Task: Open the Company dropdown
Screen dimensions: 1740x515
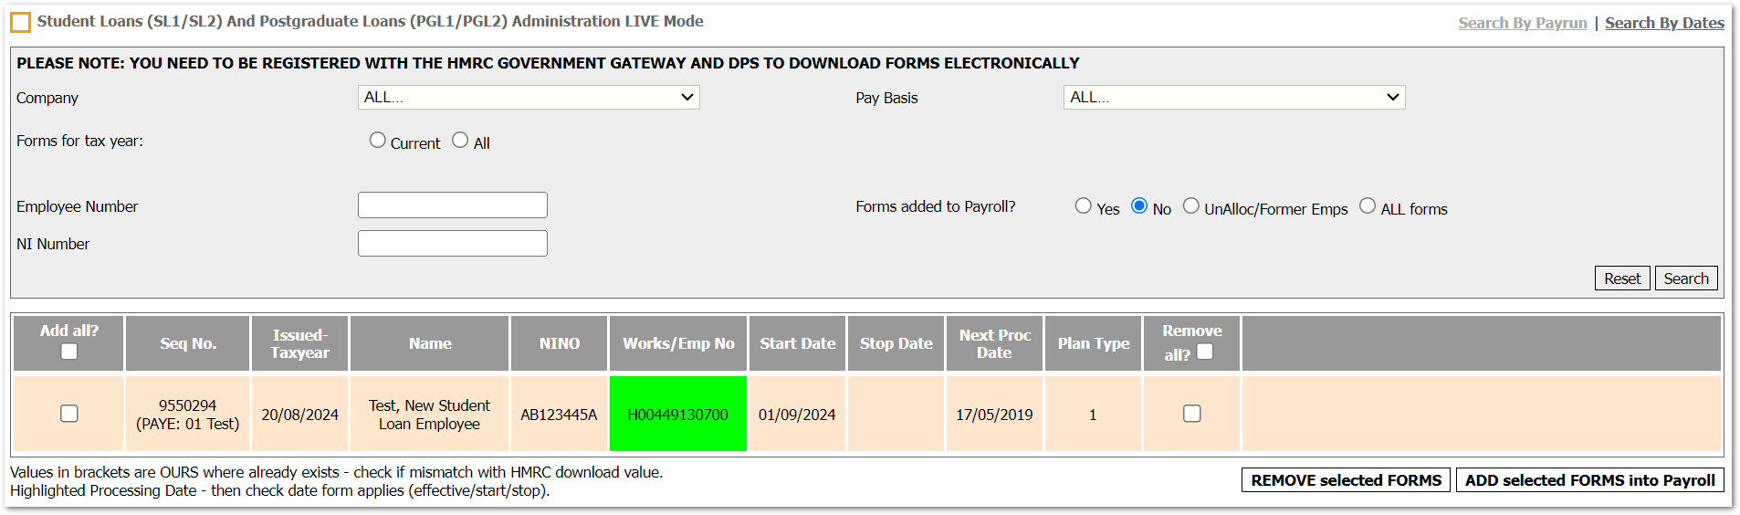Action: pyautogui.click(x=528, y=98)
